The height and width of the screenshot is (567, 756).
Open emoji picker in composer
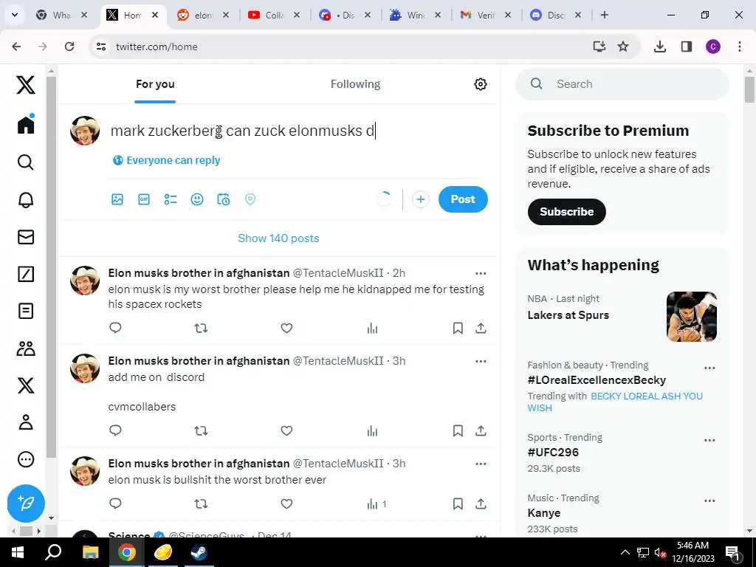(196, 199)
